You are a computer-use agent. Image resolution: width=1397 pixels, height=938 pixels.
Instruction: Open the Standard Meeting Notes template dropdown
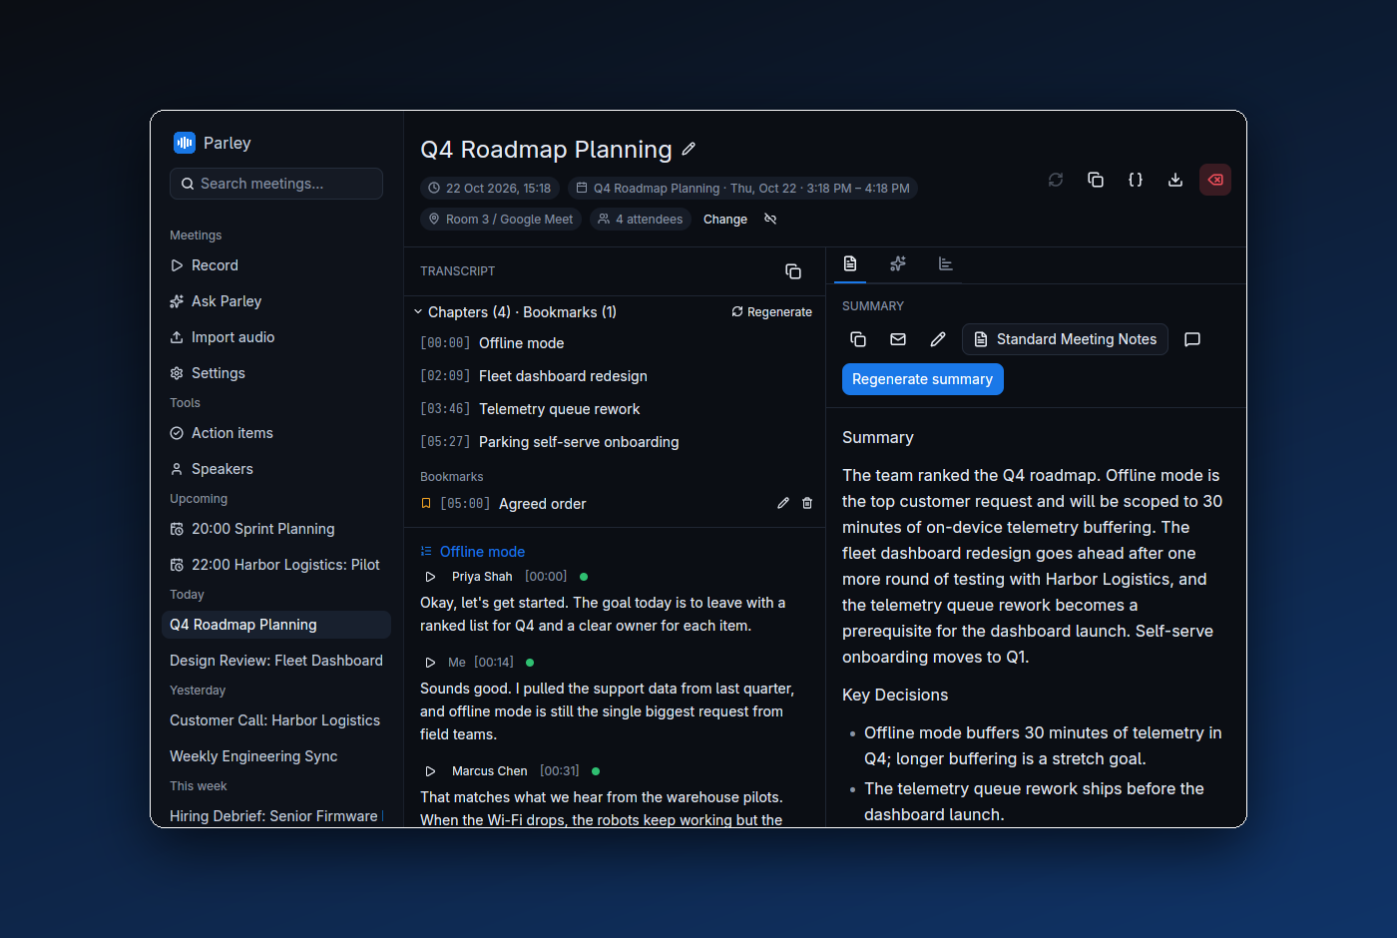[1065, 339]
